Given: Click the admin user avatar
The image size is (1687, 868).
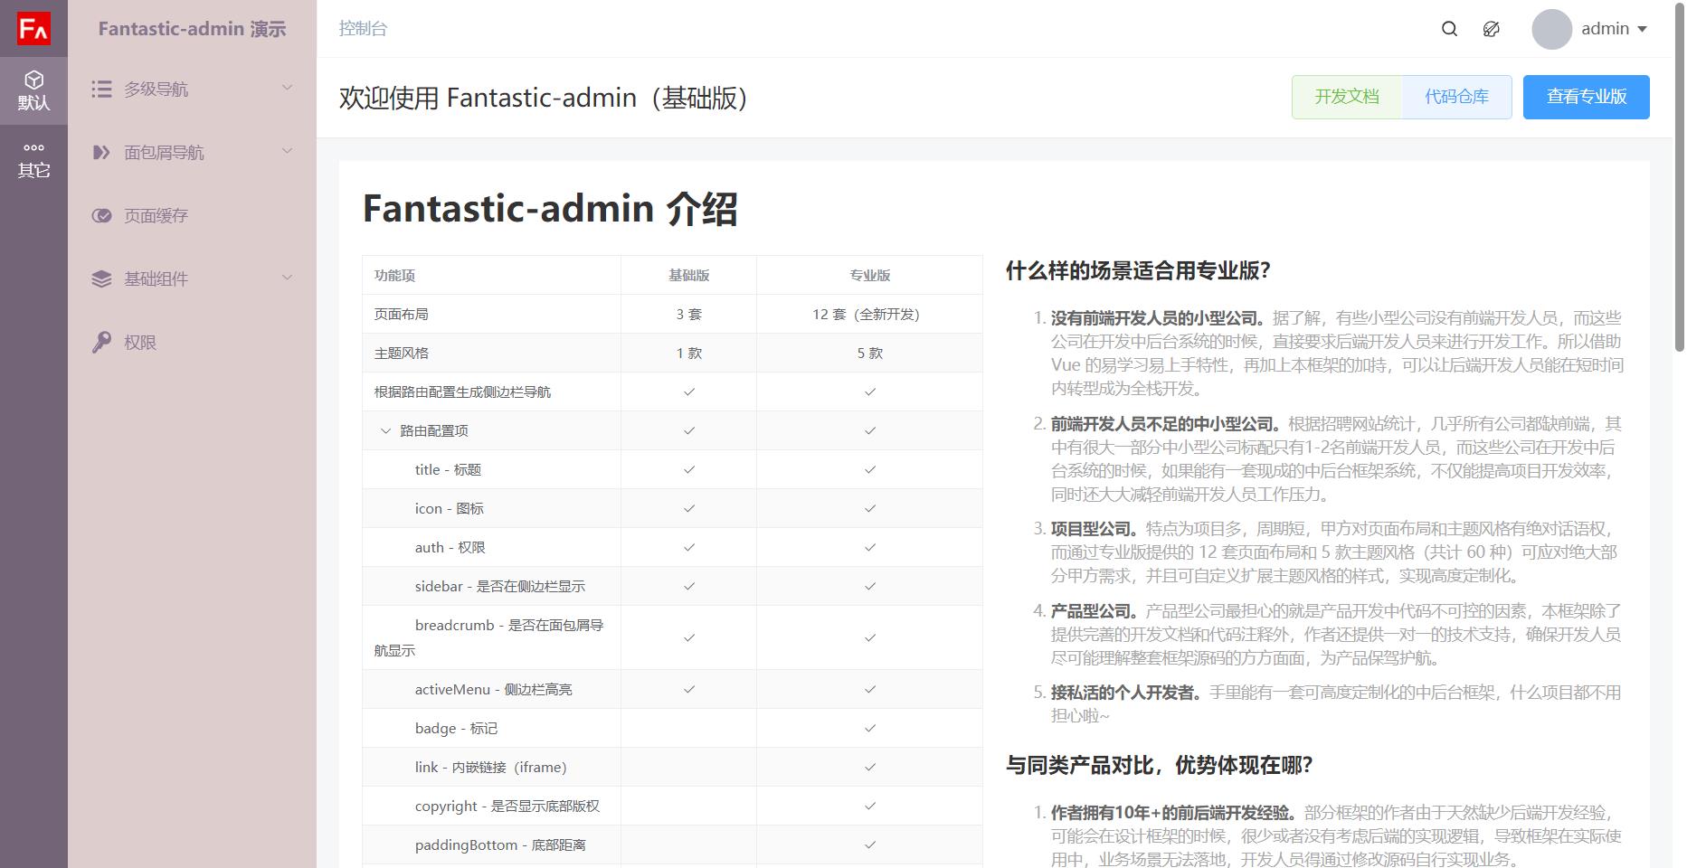Looking at the screenshot, I should (x=1551, y=29).
